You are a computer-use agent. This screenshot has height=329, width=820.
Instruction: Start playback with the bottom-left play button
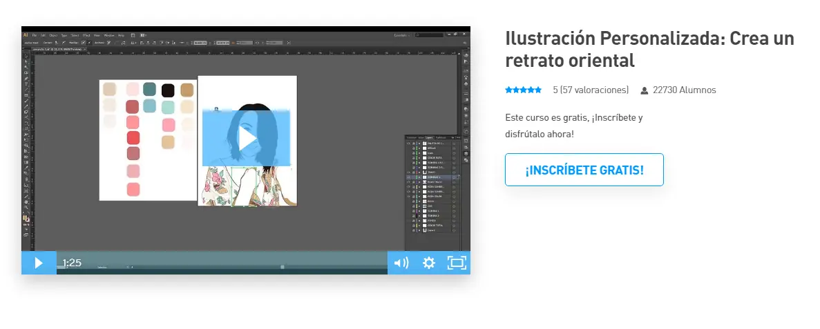coord(39,263)
